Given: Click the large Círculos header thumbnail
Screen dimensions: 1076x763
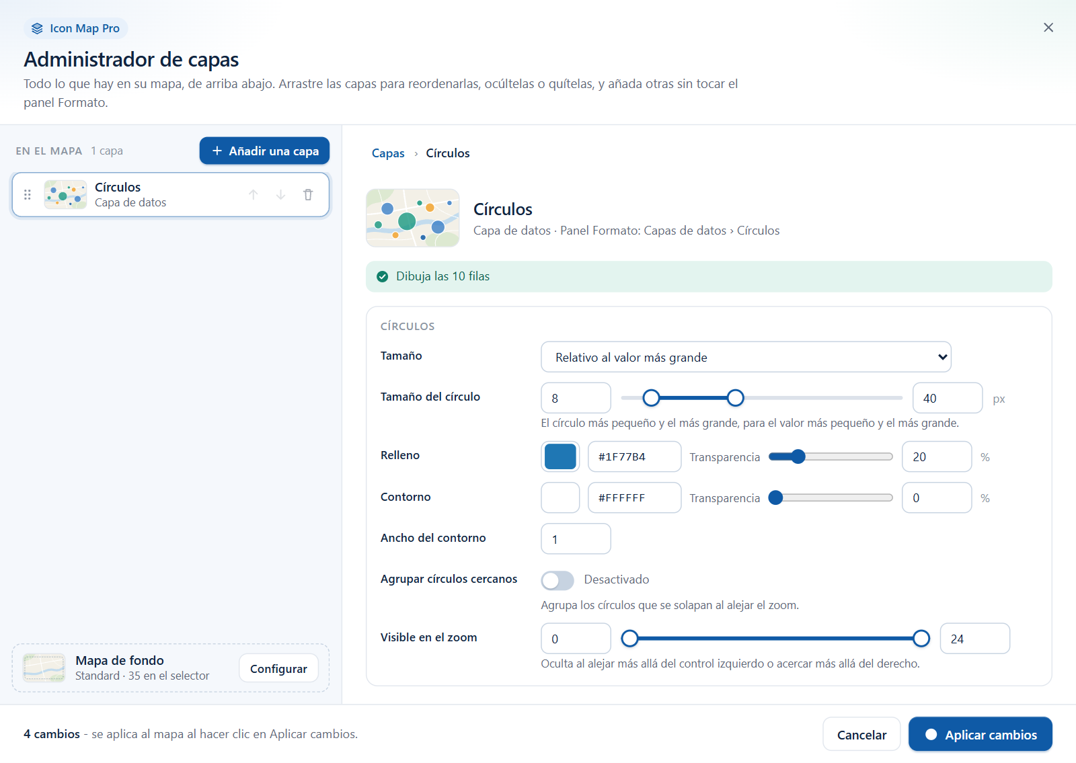Looking at the screenshot, I should 413,218.
